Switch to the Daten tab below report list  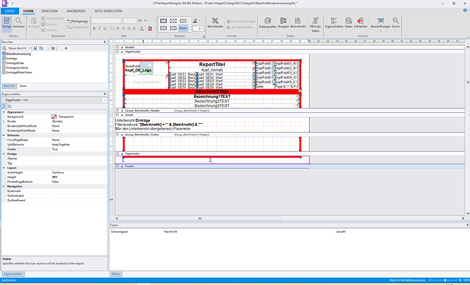23,86
